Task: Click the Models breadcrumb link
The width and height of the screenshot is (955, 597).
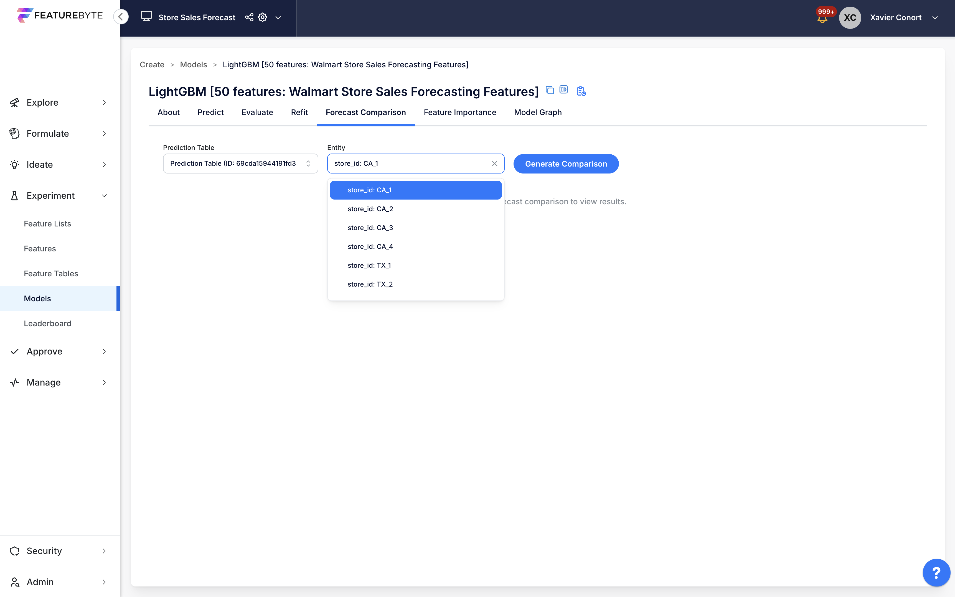Action: coord(193,64)
